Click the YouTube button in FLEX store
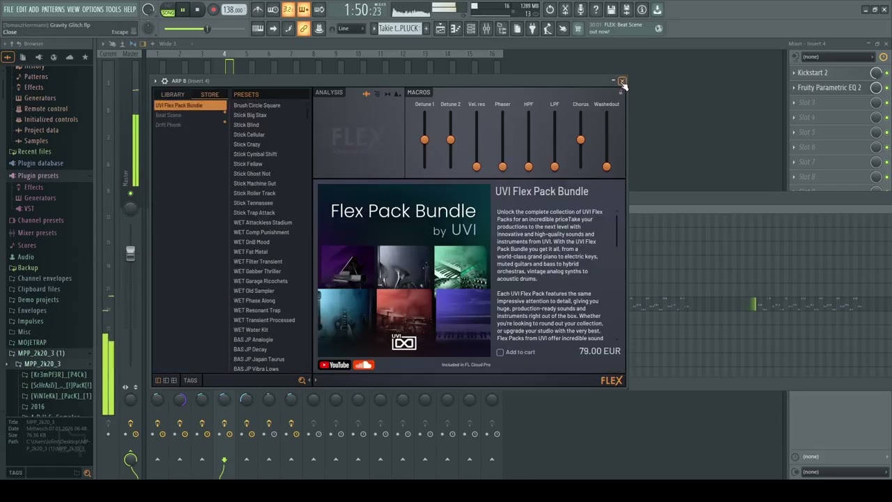 (x=334, y=365)
